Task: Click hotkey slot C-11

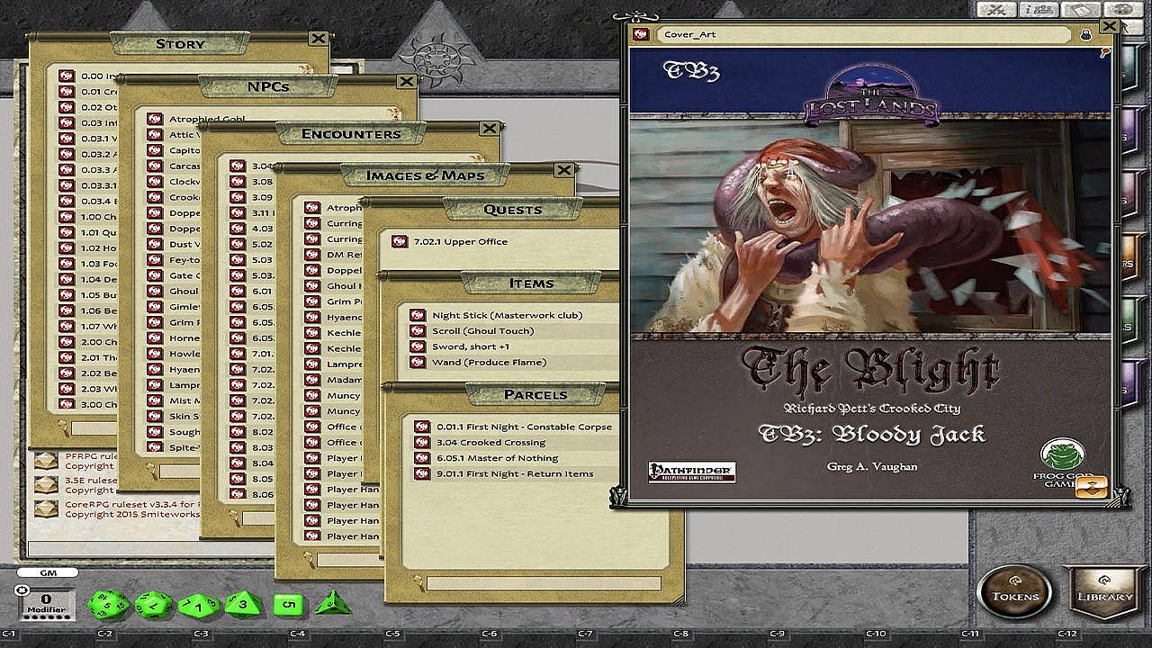Action: (x=969, y=634)
